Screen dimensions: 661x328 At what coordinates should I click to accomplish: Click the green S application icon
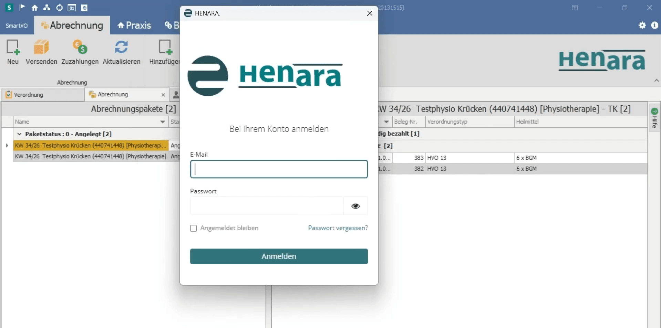[9, 7]
